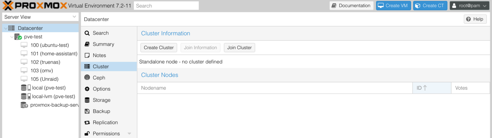Click the proxmox-backup-server storage icon
The image size is (492, 138).
(24, 105)
